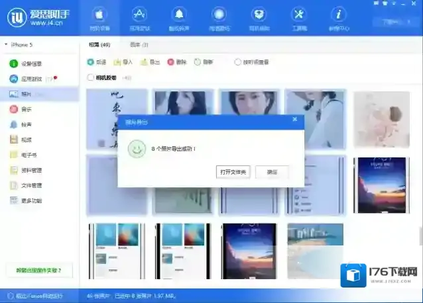Open the 我的设备 section in top navigation
This screenshot has width=423, height=303.
[99, 19]
